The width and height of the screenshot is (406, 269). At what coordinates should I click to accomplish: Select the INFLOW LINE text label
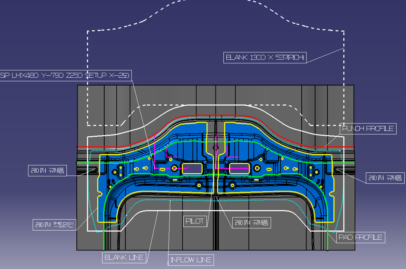(x=191, y=260)
